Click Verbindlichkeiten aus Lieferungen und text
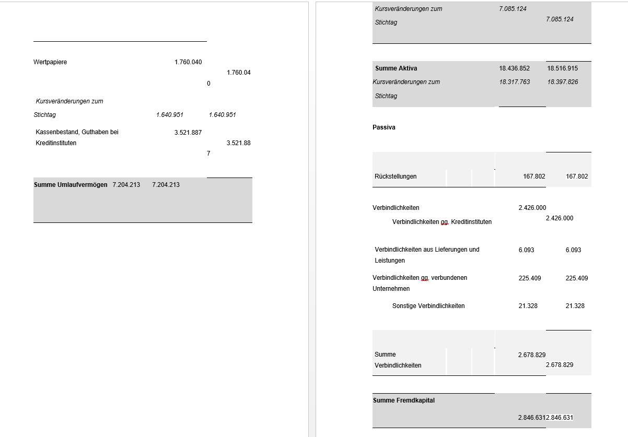 point(427,250)
